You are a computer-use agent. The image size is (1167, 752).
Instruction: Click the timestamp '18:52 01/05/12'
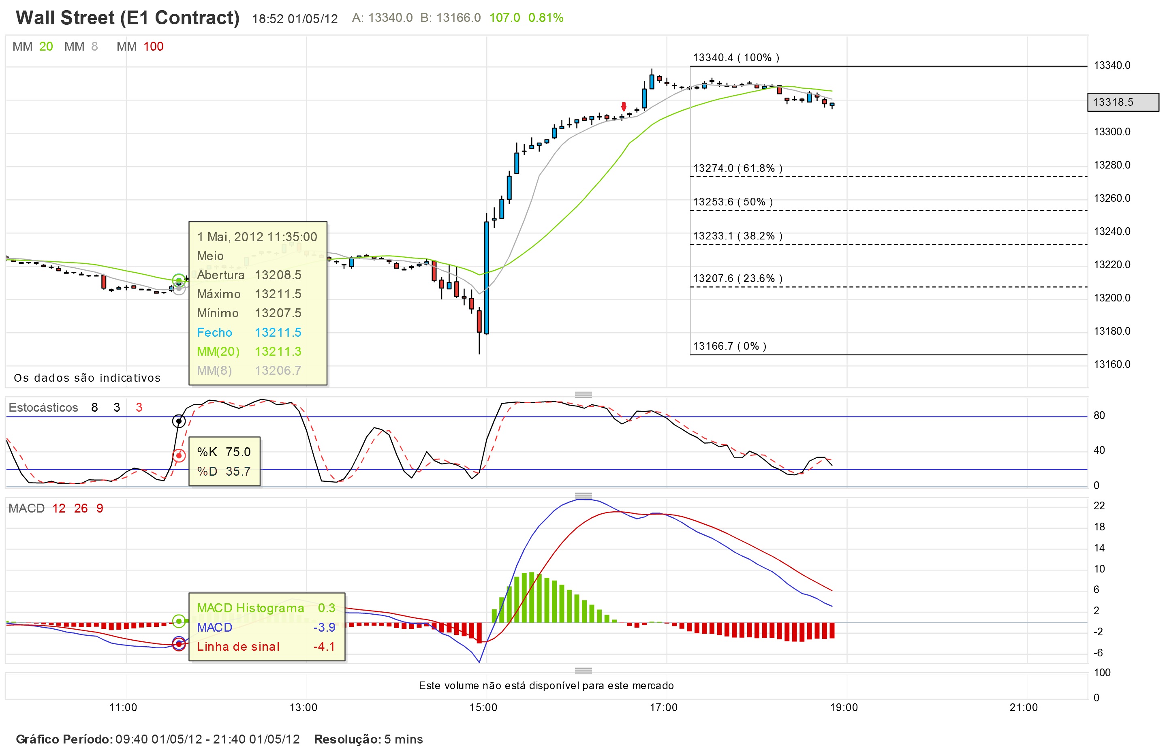295,19
